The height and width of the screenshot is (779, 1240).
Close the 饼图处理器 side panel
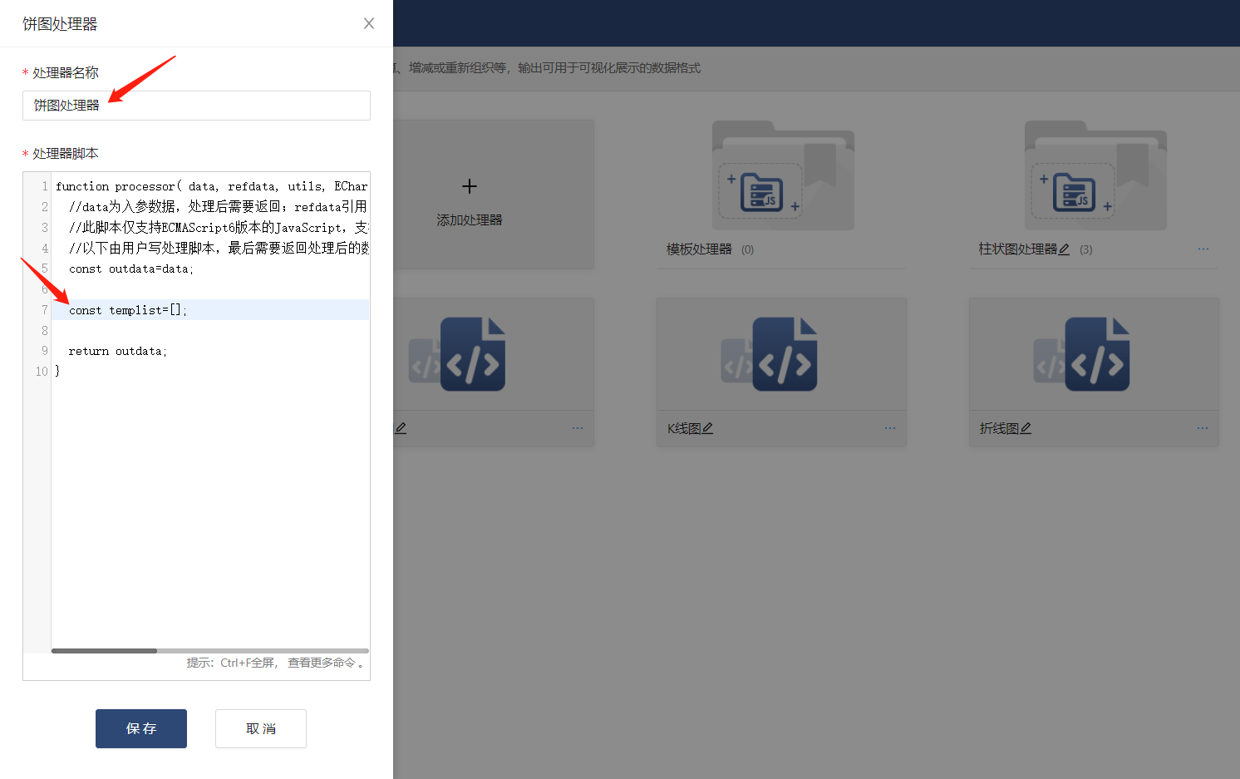pos(369,23)
